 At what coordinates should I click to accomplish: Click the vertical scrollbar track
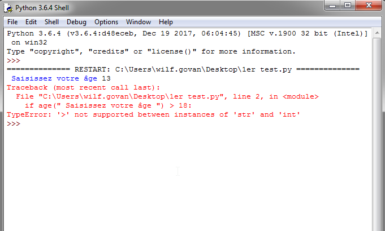tap(377, 141)
